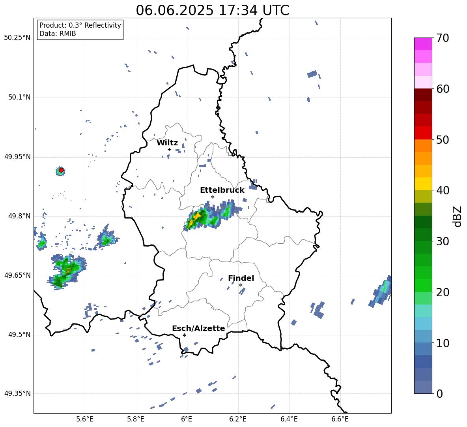Click the longitude label 6.6°E
Image resolution: width=467 pixels, height=427 pixels.
tap(340, 419)
